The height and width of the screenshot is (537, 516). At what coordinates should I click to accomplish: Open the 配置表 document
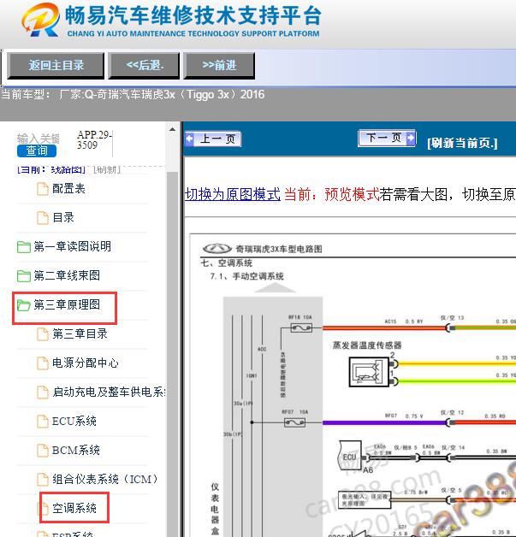(x=68, y=188)
